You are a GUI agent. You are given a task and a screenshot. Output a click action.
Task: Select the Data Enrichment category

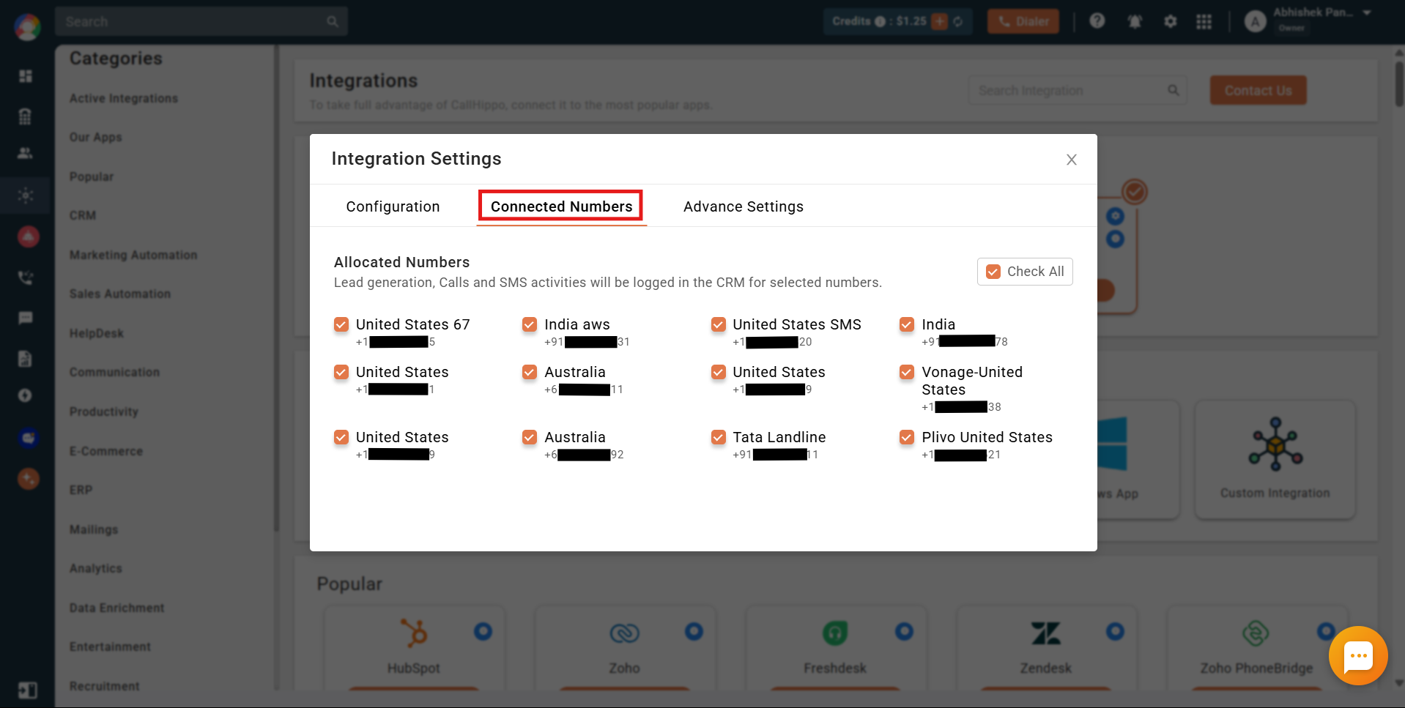point(117,608)
